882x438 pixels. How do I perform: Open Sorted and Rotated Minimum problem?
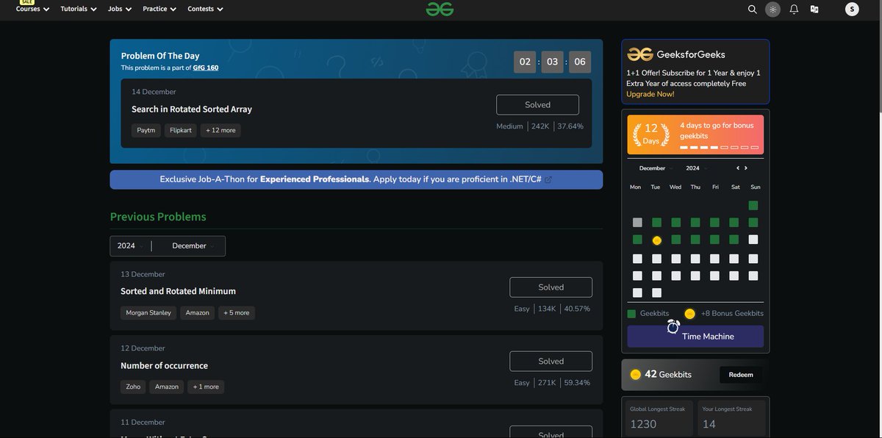[x=178, y=291]
